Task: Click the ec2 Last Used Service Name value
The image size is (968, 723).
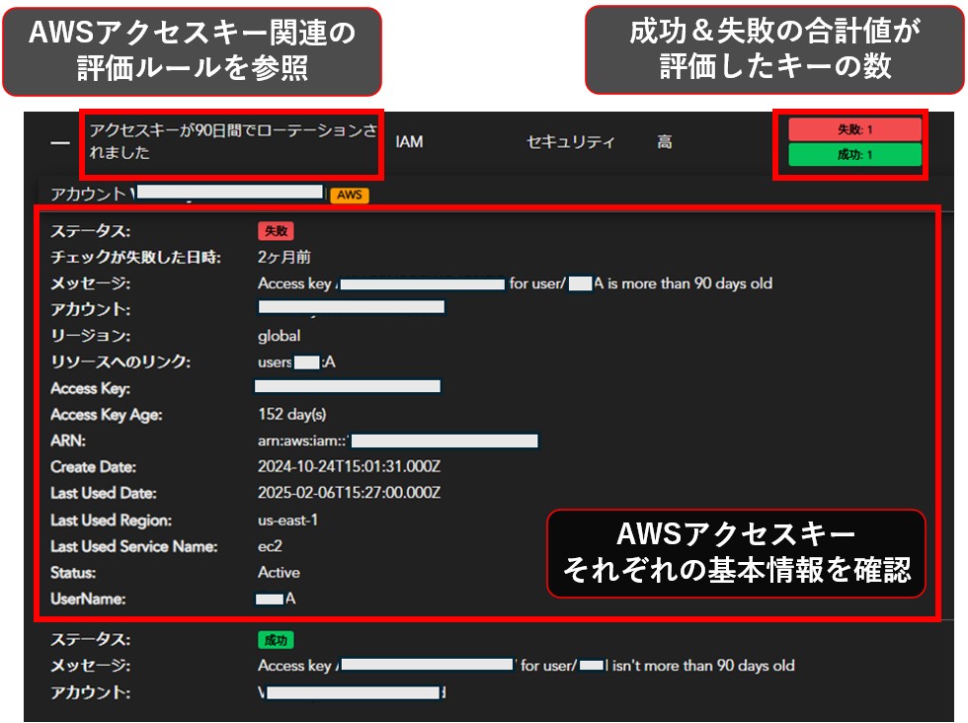Action: pyautogui.click(x=271, y=546)
